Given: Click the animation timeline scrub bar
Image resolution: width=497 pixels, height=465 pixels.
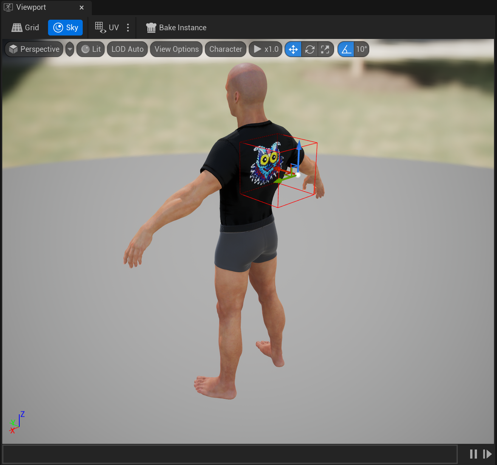Looking at the screenshot, I should [230, 454].
